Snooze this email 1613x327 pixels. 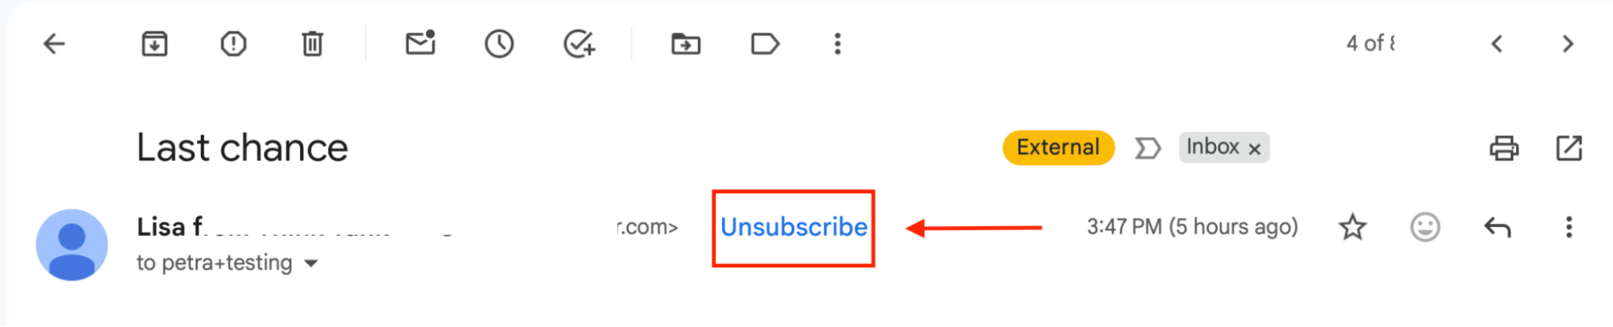coord(499,43)
